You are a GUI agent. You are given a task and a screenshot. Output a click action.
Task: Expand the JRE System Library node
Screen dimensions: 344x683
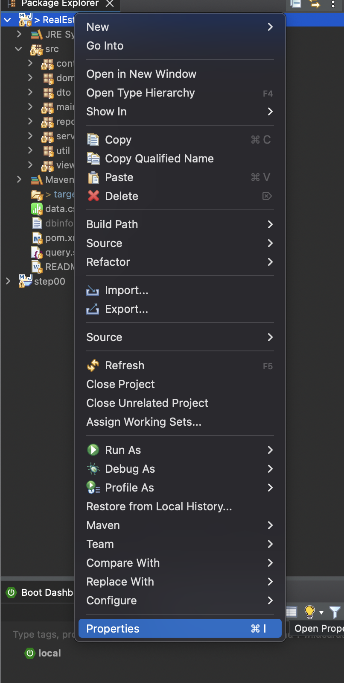19,34
